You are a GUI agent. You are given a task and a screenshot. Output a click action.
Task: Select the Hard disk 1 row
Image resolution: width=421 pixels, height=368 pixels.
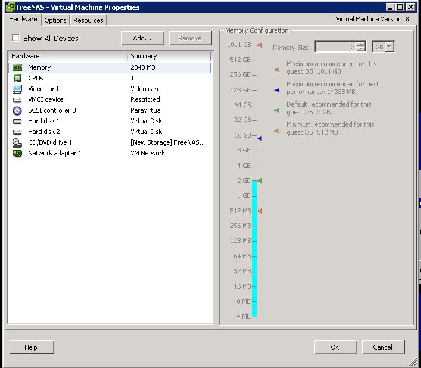110,121
